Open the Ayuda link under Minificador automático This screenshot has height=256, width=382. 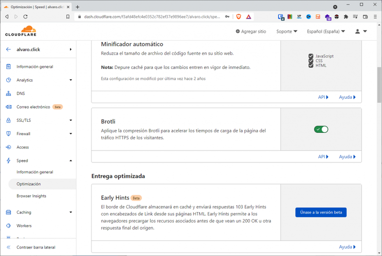pos(347,97)
